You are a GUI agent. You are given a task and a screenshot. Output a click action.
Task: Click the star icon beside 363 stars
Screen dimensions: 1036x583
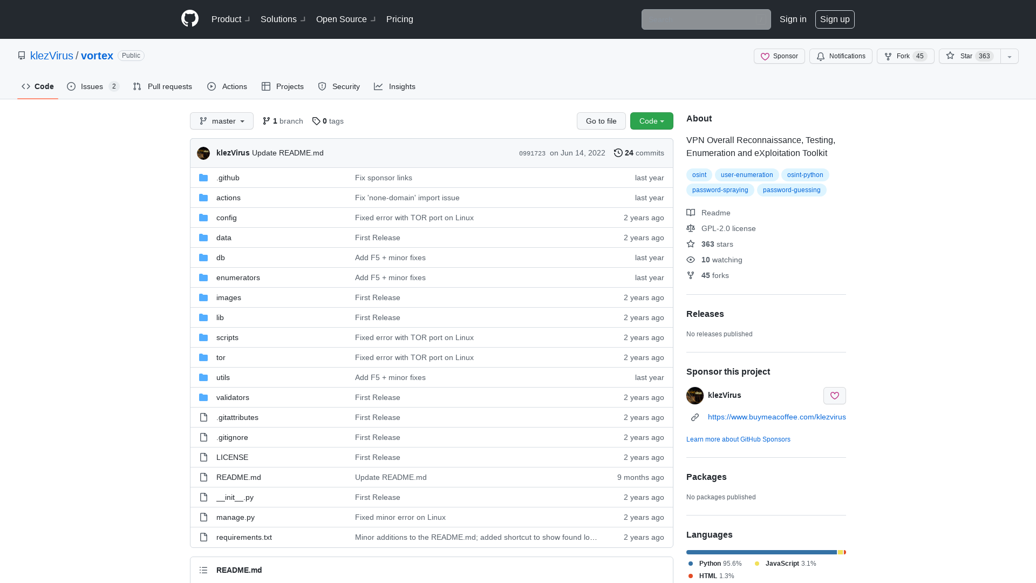coord(691,244)
